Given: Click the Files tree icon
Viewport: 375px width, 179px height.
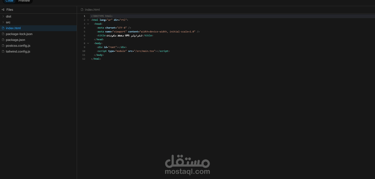Looking at the screenshot, I should [3, 10].
